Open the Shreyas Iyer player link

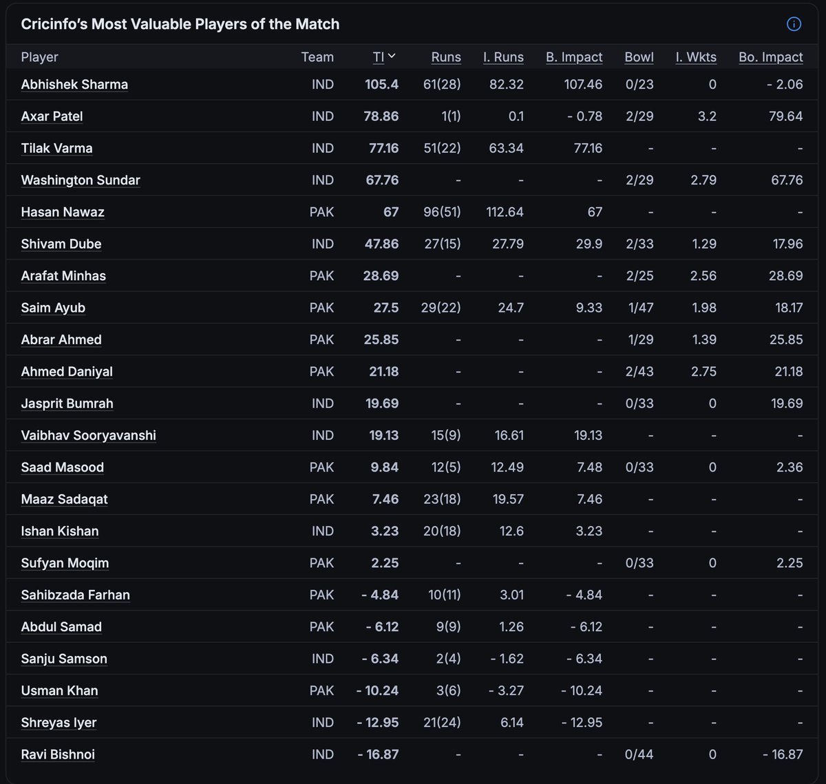pos(59,723)
